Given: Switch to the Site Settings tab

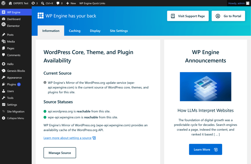Looking at the screenshot, I should click(x=119, y=30).
